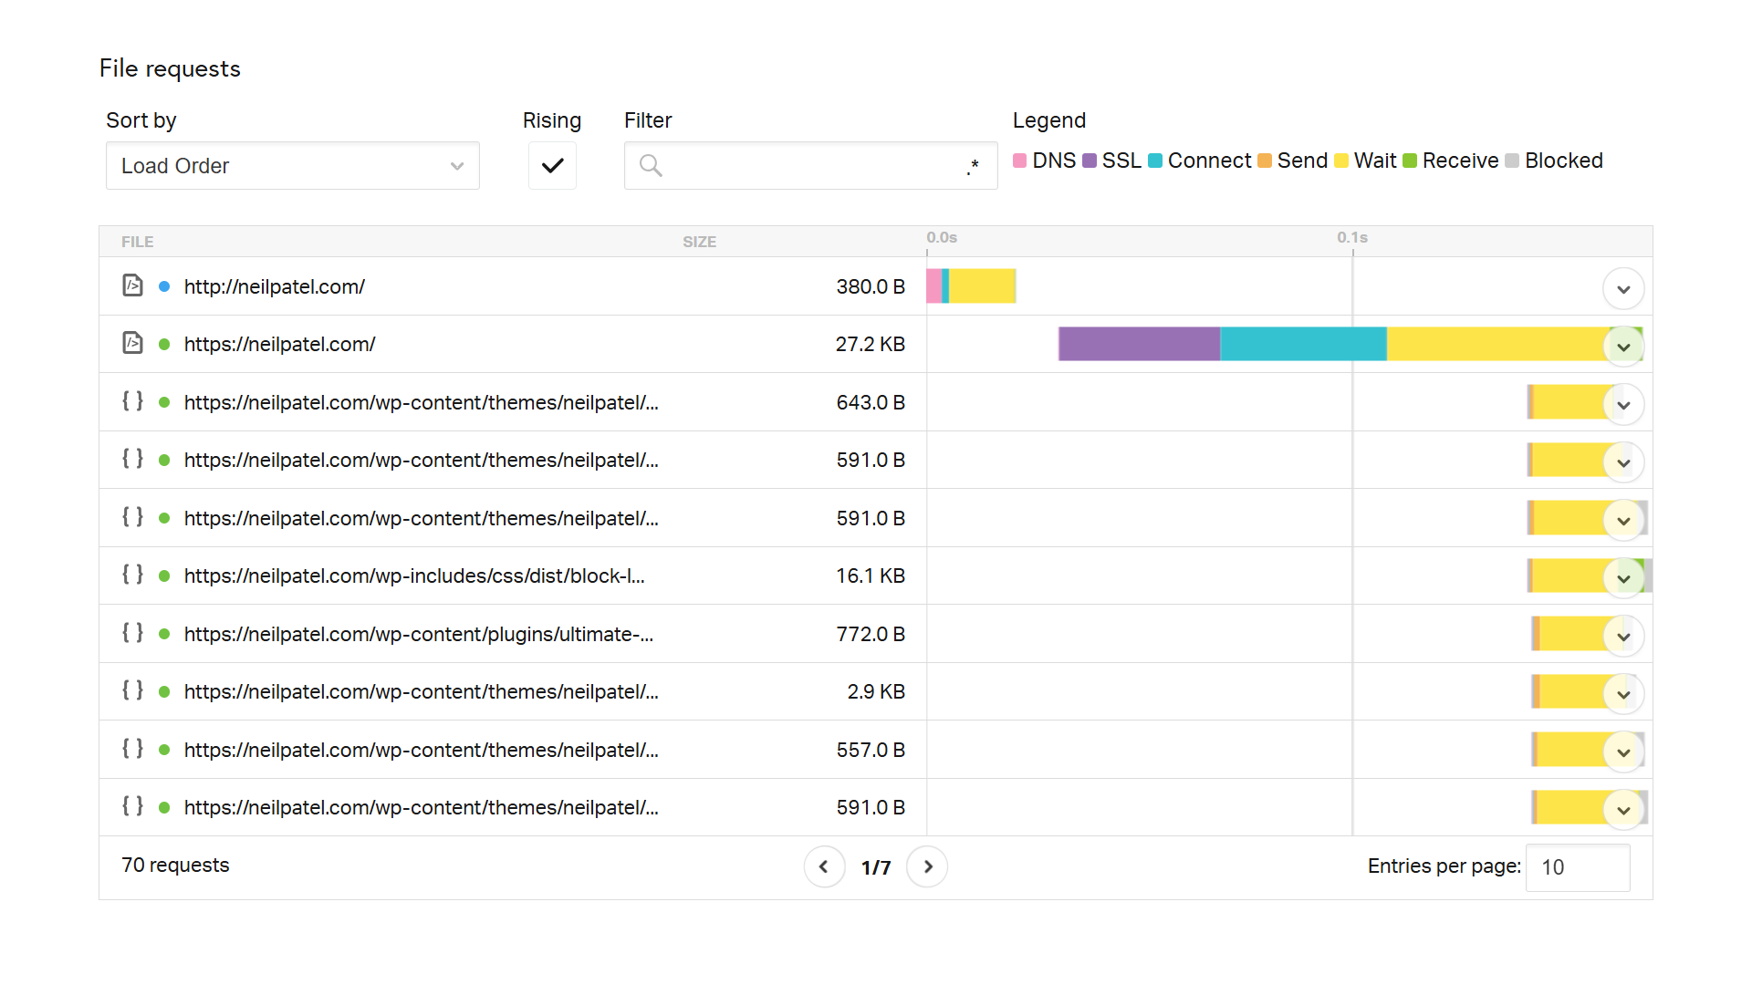Expand the https://neilpatel.com/ 27.2 KB row
The image size is (1752, 985).
1623,347
